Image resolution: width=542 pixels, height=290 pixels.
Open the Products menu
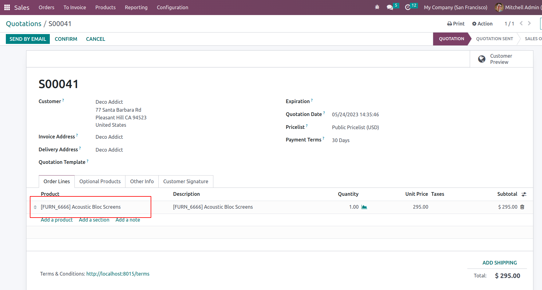pos(105,7)
